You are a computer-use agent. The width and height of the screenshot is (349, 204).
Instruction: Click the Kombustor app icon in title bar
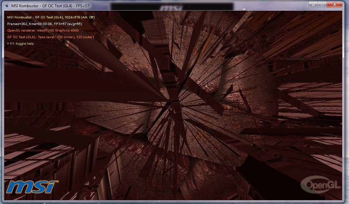(x=7, y=6)
